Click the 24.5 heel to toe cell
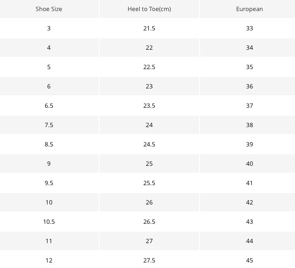The width and height of the screenshot is (295, 268). tap(149, 145)
